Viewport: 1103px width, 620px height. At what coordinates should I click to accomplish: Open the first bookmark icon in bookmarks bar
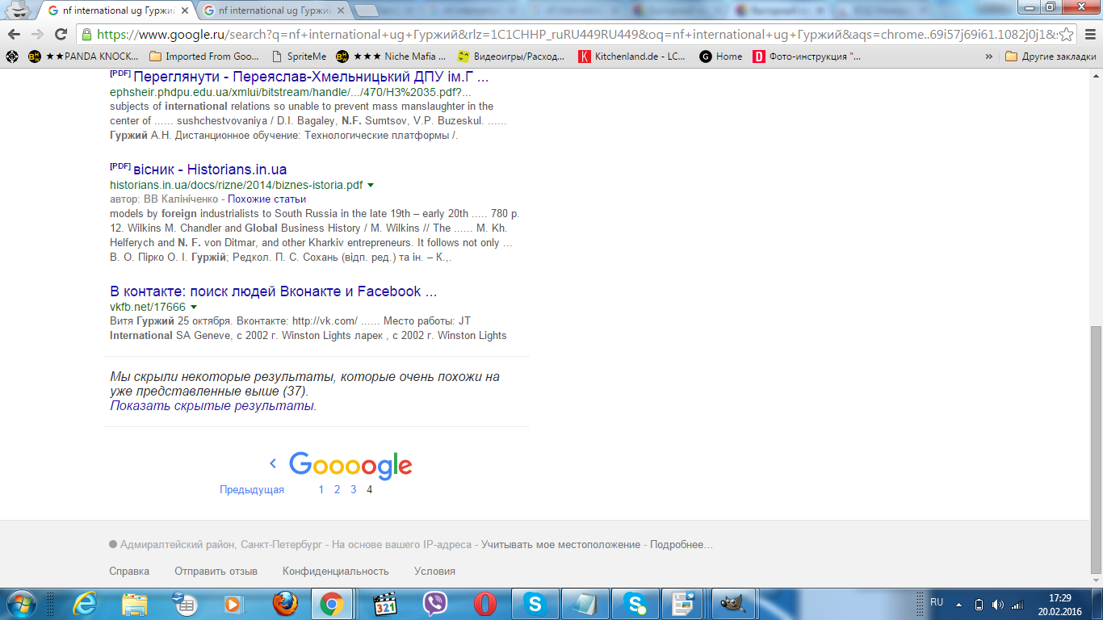click(x=11, y=57)
